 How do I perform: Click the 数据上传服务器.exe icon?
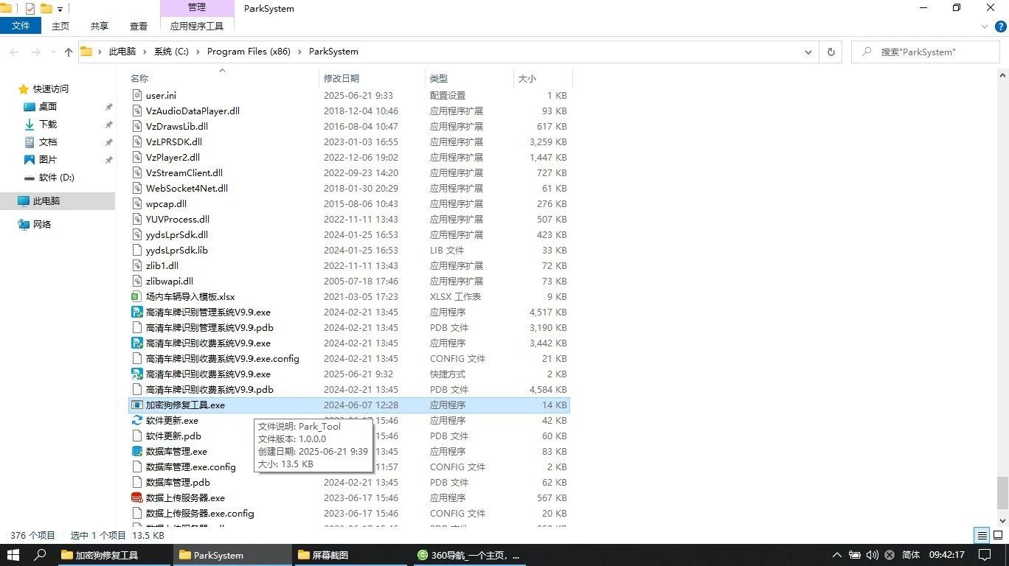click(x=136, y=497)
